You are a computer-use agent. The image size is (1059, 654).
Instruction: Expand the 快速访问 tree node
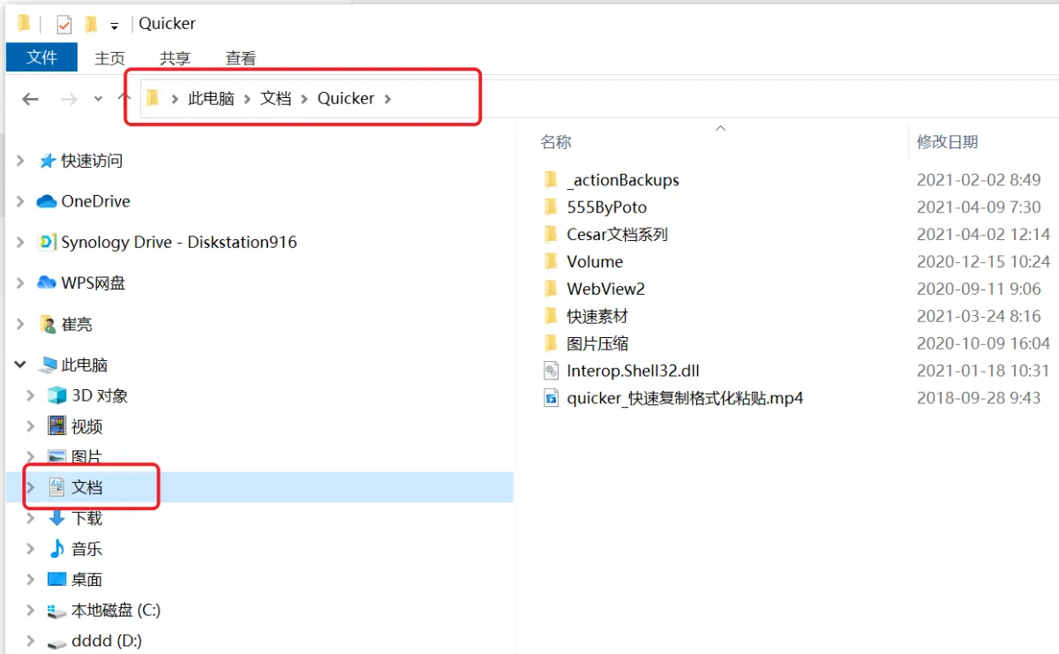(19, 161)
